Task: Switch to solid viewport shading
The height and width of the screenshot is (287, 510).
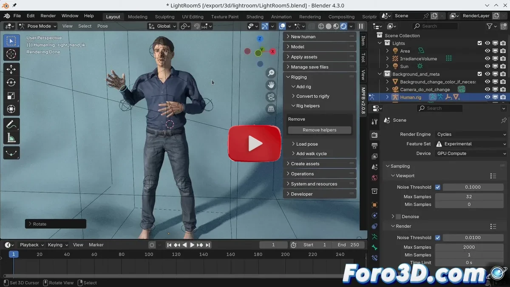Action: (329, 26)
